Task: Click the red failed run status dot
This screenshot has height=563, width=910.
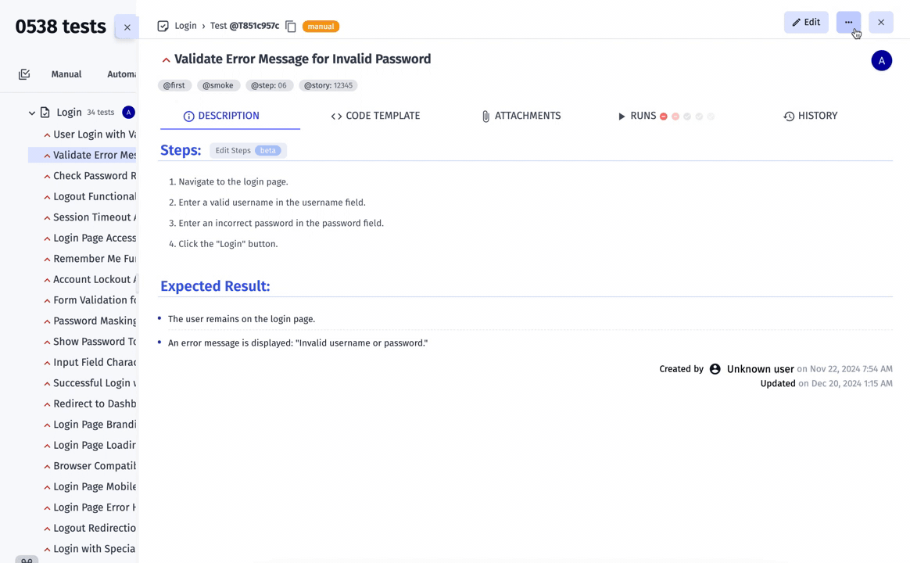Action: coord(664,116)
